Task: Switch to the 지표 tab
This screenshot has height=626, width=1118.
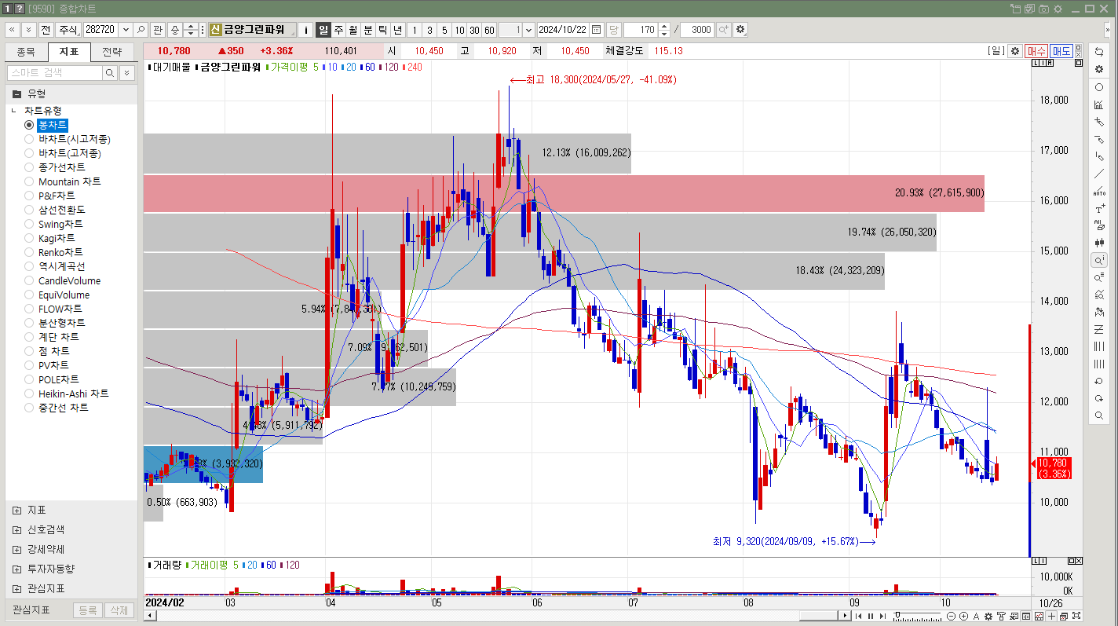Action: pos(69,52)
